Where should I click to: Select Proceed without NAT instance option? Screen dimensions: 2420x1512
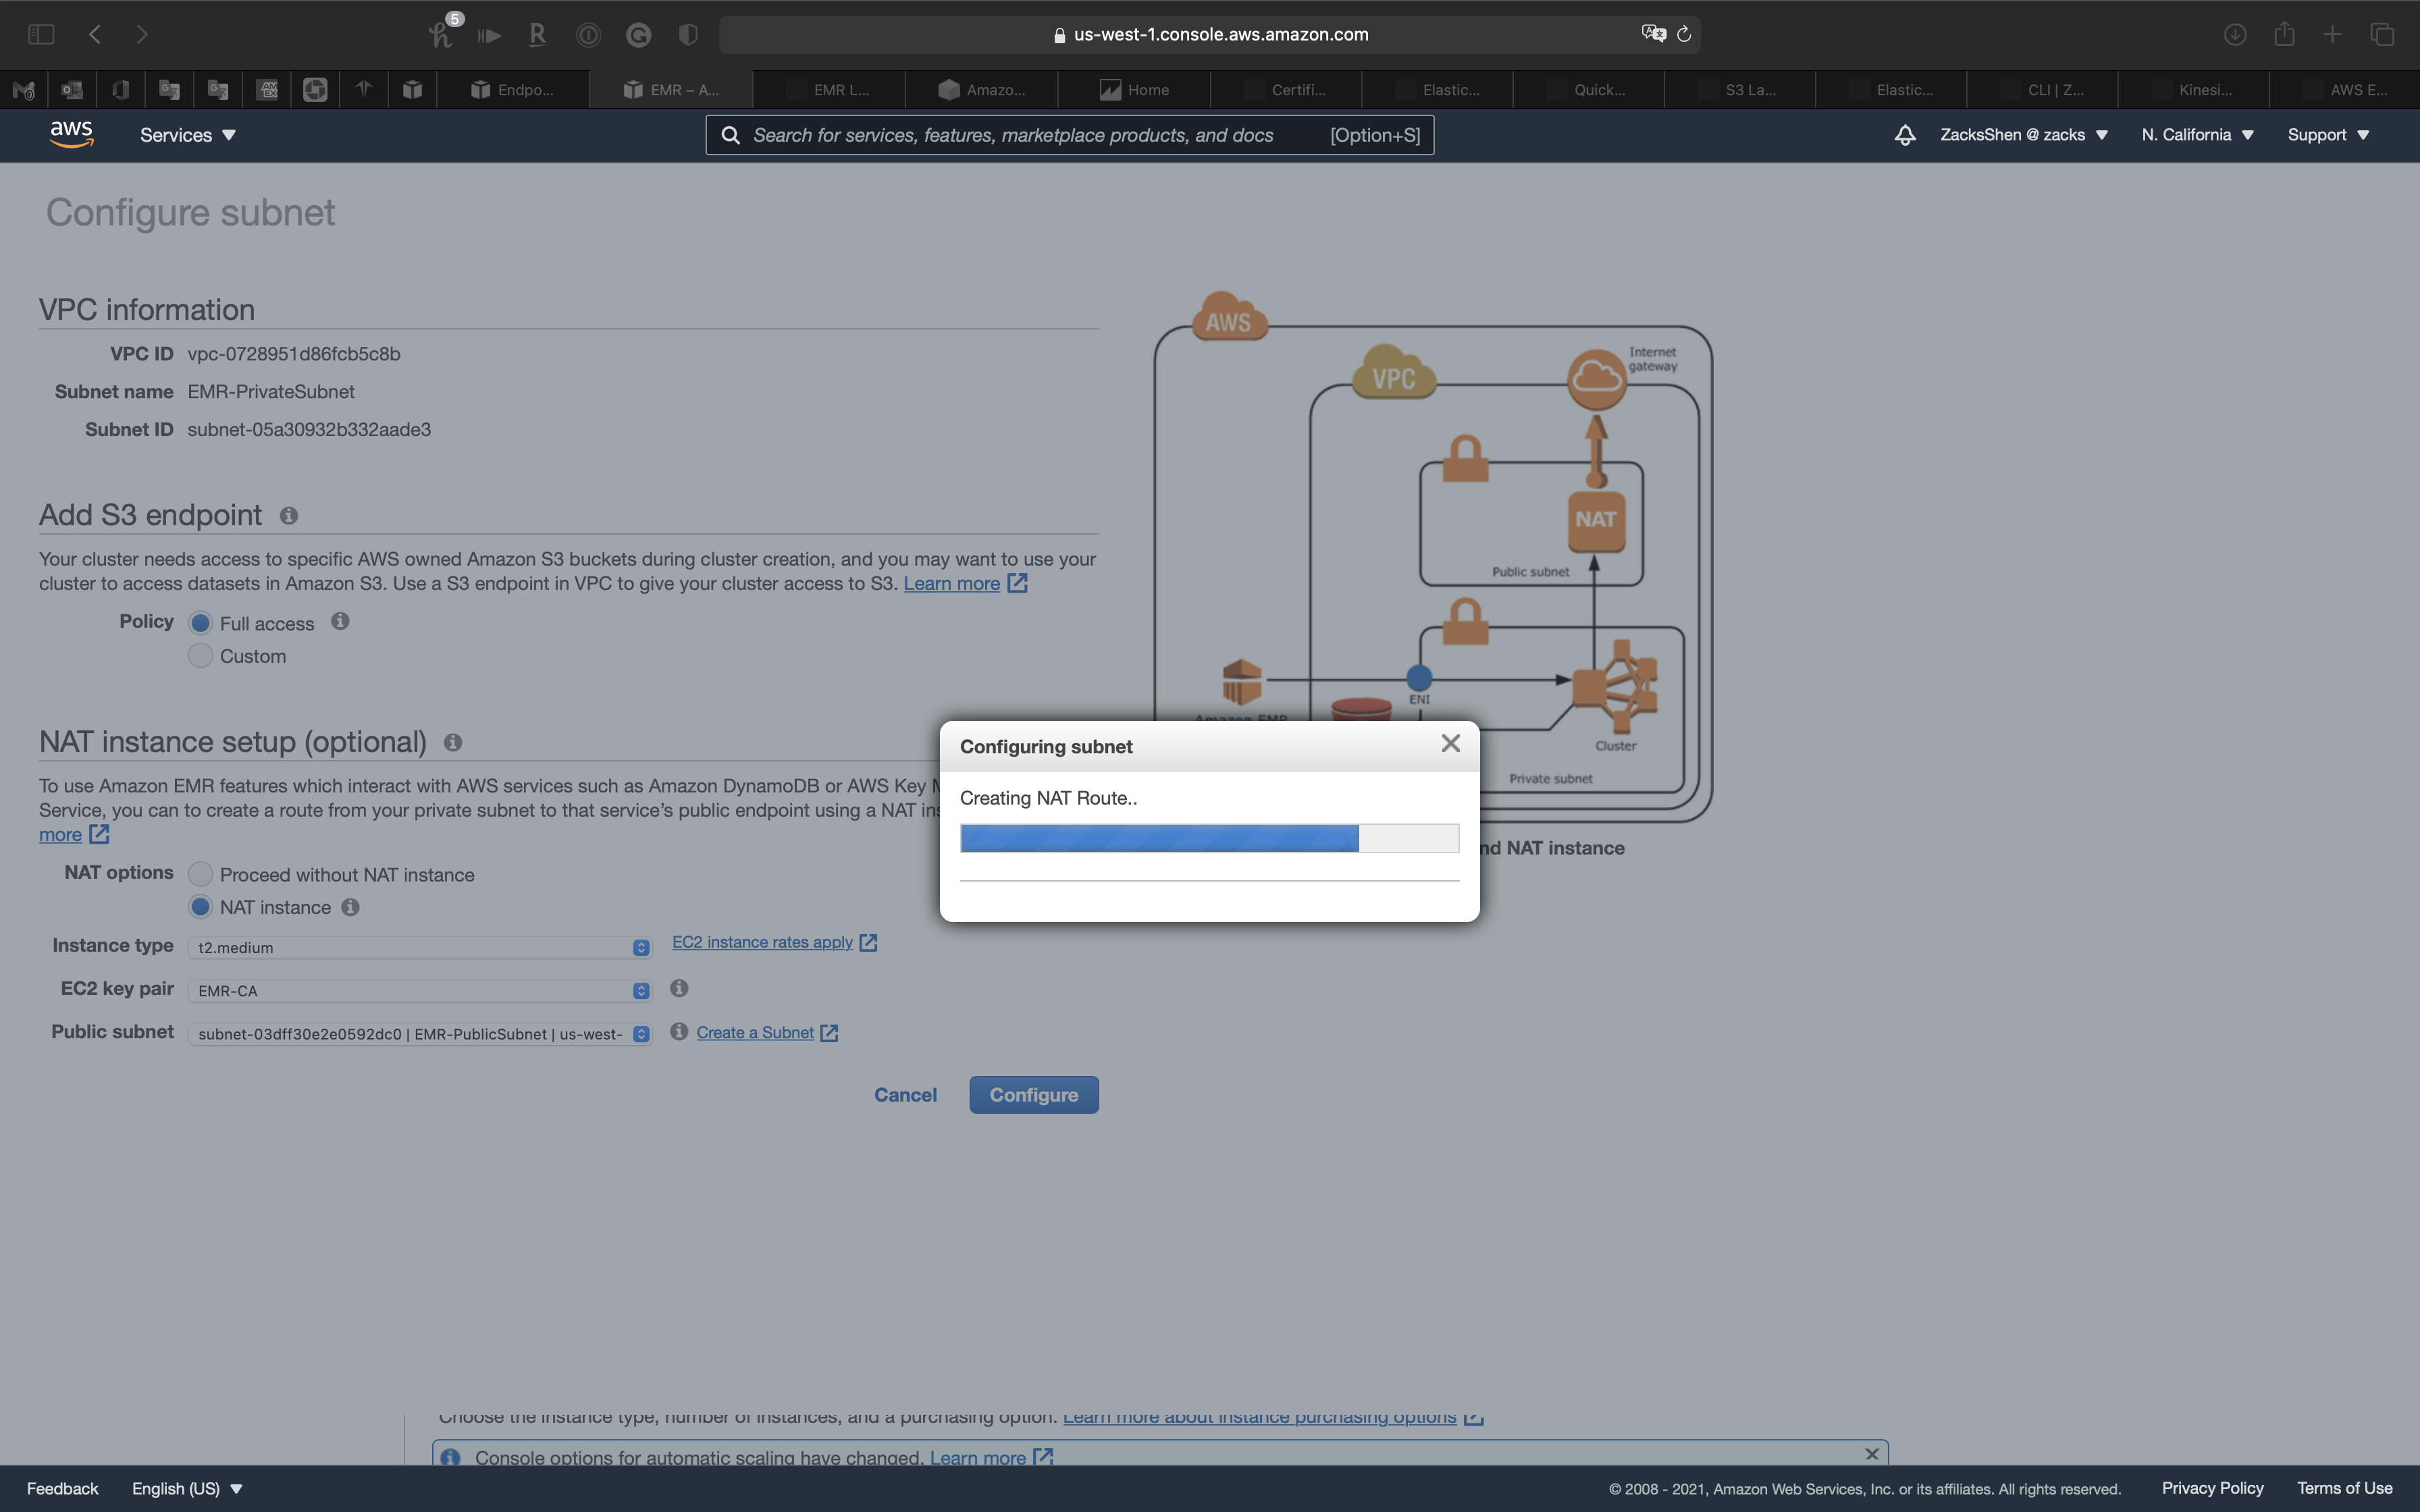(x=201, y=875)
